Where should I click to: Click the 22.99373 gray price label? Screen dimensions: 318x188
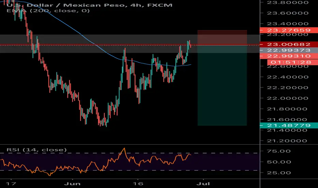289,50
